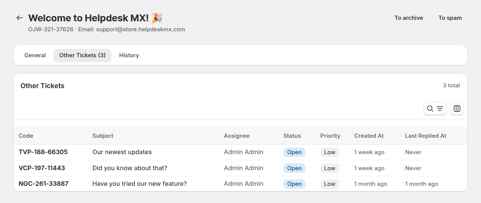Click the Priority column header
The height and width of the screenshot is (203, 481).
click(x=330, y=136)
